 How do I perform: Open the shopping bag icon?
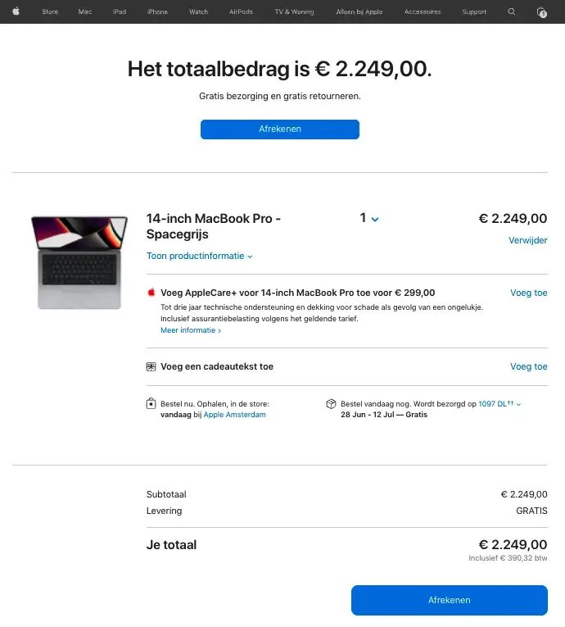click(541, 12)
